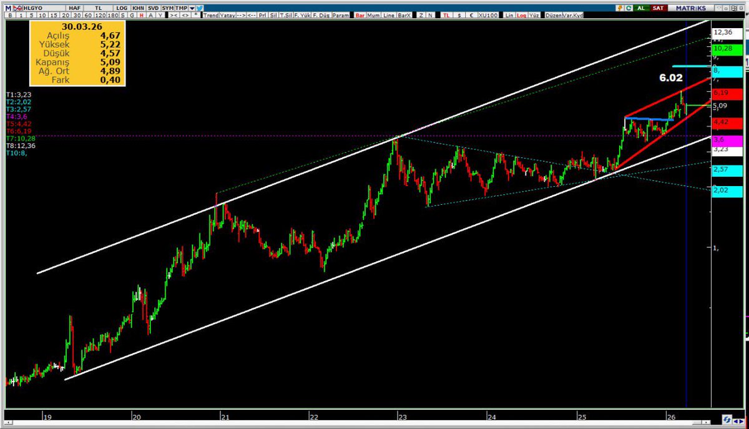Screen dimensions: 749x429
Task: Switch chart type to Bar
Action: coord(360,15)
